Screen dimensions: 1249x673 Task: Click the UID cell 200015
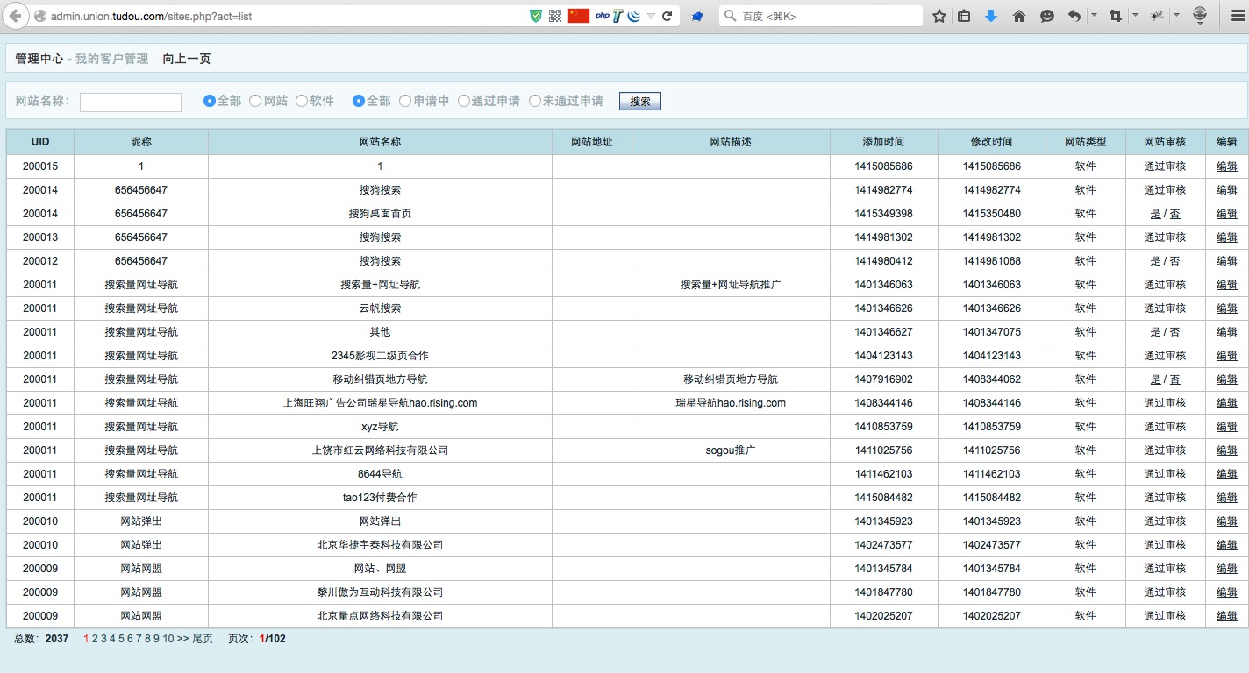[40, 166]
